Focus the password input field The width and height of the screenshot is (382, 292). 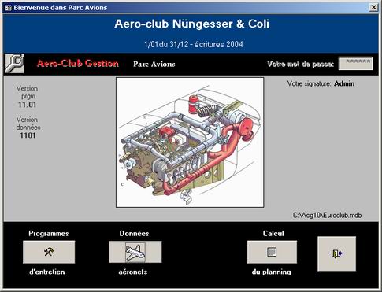coord(355,63)
